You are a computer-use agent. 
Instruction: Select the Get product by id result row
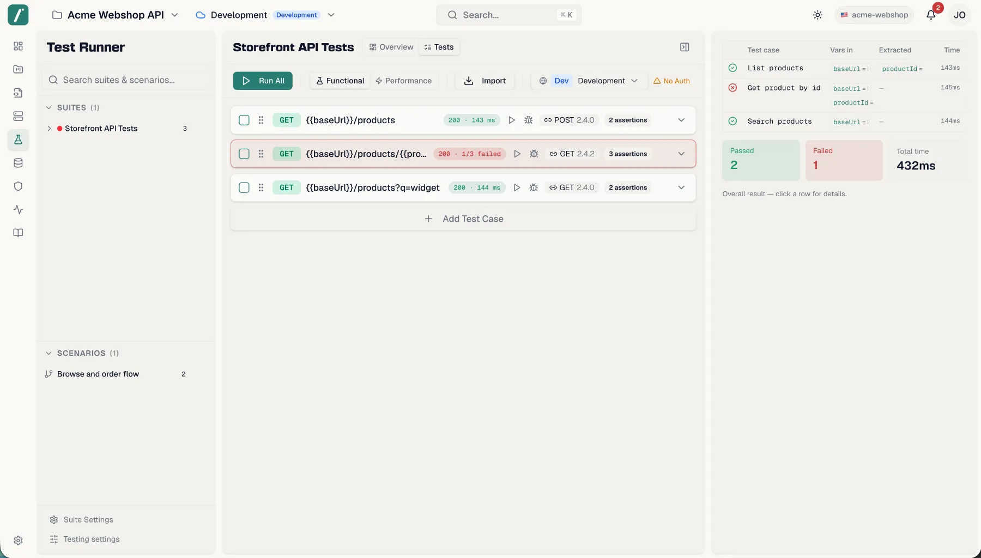click(x=844, y=95)
